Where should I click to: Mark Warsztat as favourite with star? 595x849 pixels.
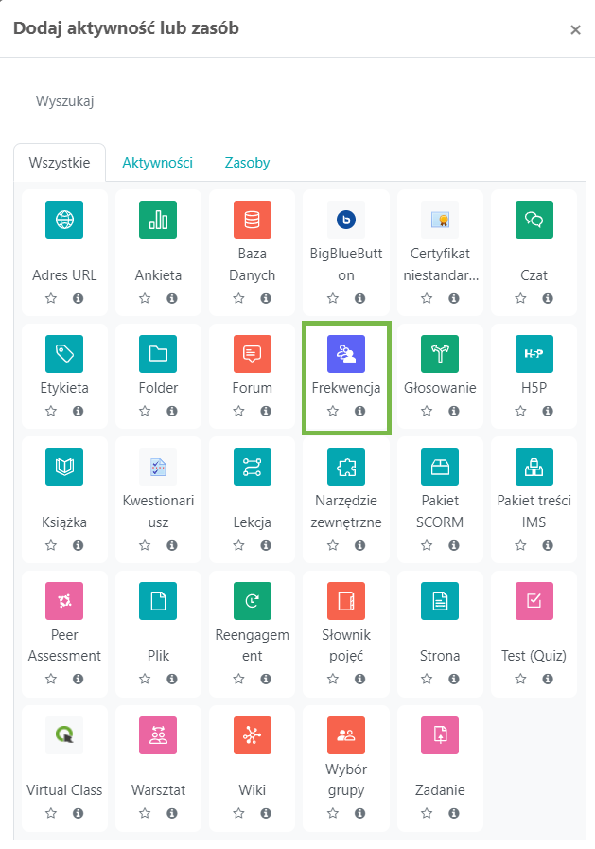click(145, 813)
